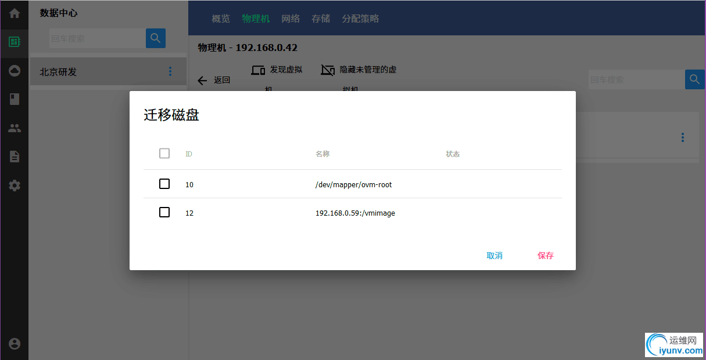Open the home icon in sidebar

(15, 13)
